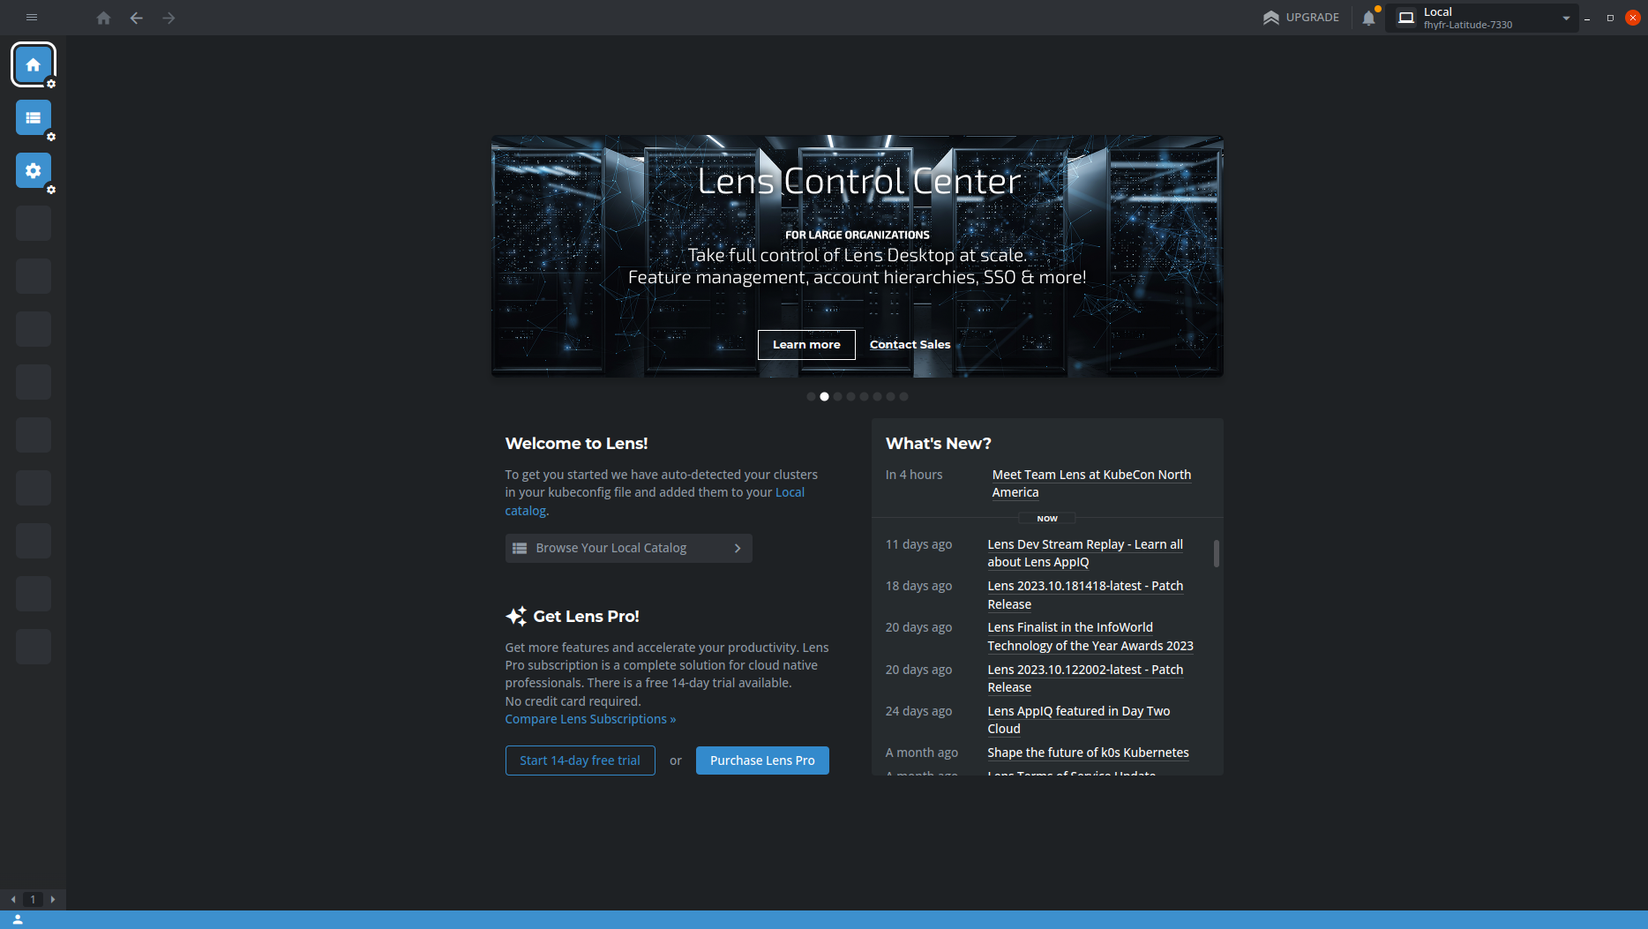Click the home icon in the top navigation bar
Screen dimensions: 1648x929
click(103, 18)
